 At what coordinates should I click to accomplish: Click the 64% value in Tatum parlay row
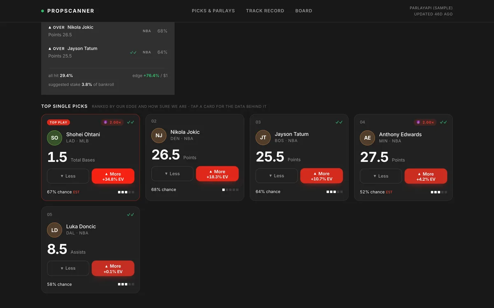(x=162, y=52)
